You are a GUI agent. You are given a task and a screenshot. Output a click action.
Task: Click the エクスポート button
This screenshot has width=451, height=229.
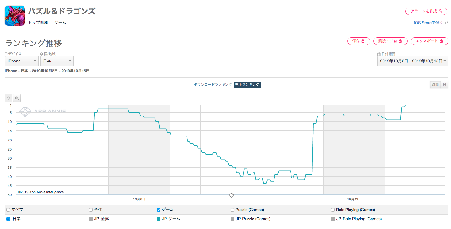tap(429, 41)
